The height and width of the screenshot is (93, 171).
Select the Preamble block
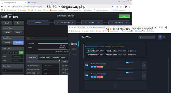coord(38,23)
